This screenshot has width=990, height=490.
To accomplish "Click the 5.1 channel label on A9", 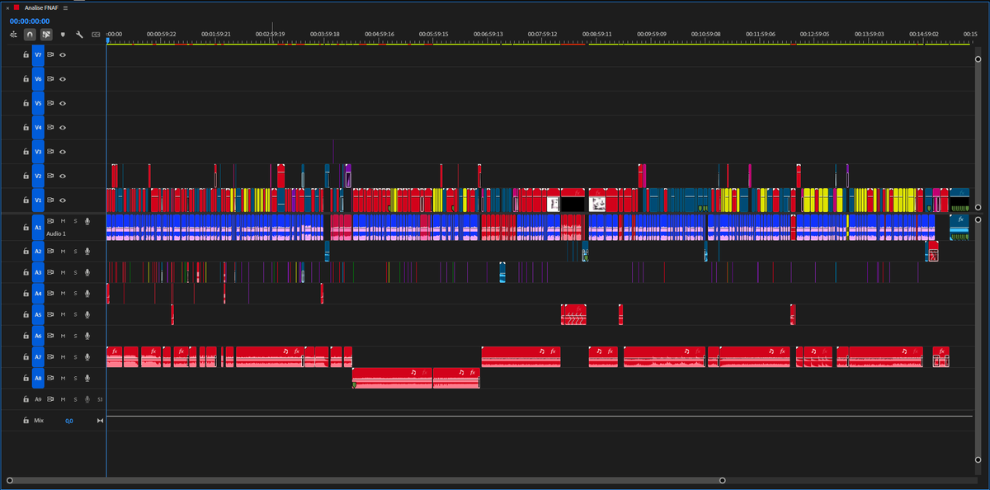I will (100, 399).
